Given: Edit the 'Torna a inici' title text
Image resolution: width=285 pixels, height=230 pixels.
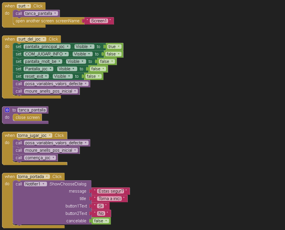Looking at the screenshot, I should point(109,199).
